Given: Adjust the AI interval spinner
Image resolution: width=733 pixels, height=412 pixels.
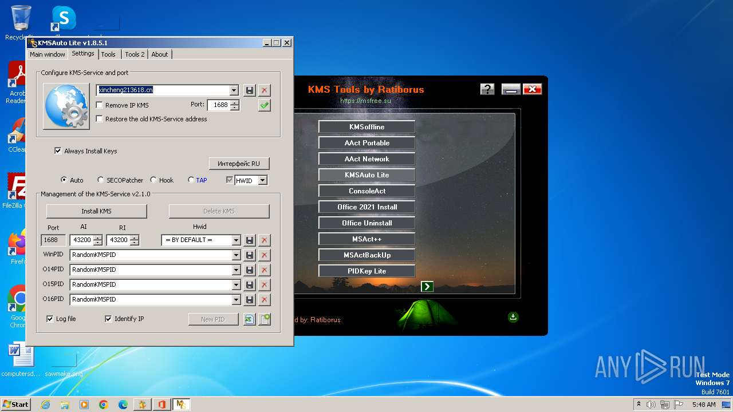Looking at the screenshot, I should [97, 240].
